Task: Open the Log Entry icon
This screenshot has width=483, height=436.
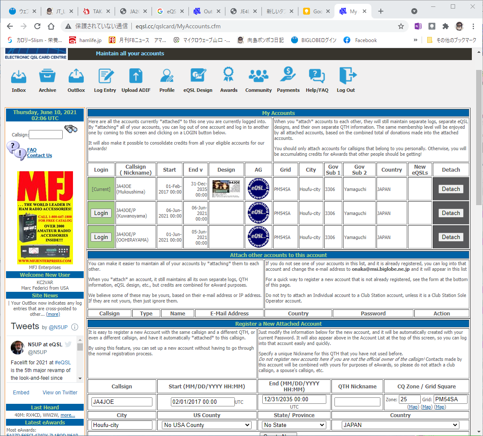Action: [105, 76]
